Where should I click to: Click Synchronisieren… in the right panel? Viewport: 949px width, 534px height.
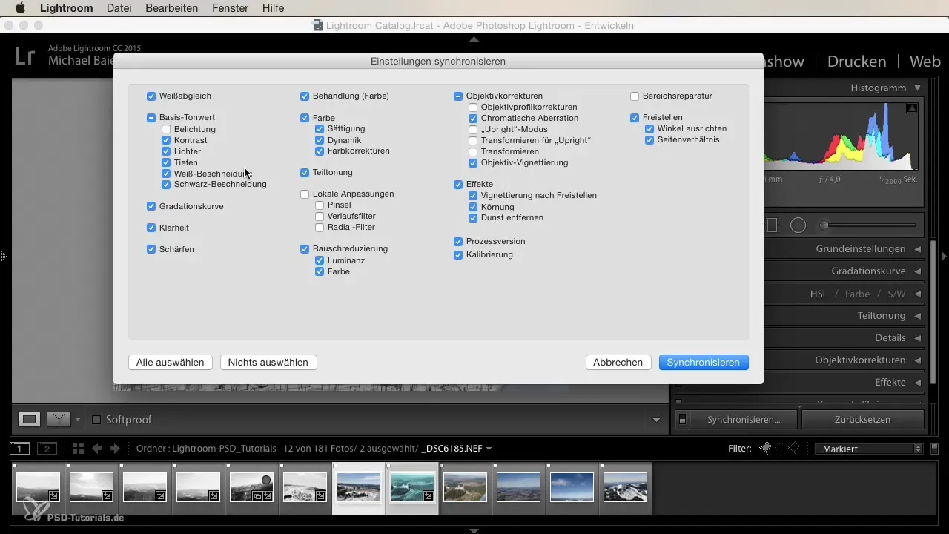pyautogui.click(x=744, y=420)
